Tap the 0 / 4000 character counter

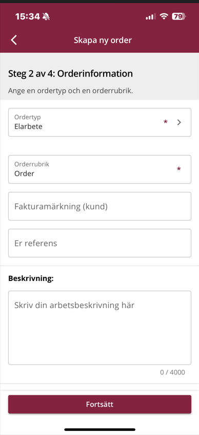tap(172, 372)
